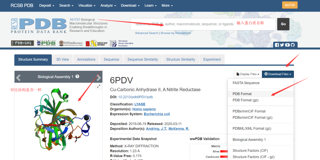Go to the RCSB PDB logo home

[x=39, y=26]
